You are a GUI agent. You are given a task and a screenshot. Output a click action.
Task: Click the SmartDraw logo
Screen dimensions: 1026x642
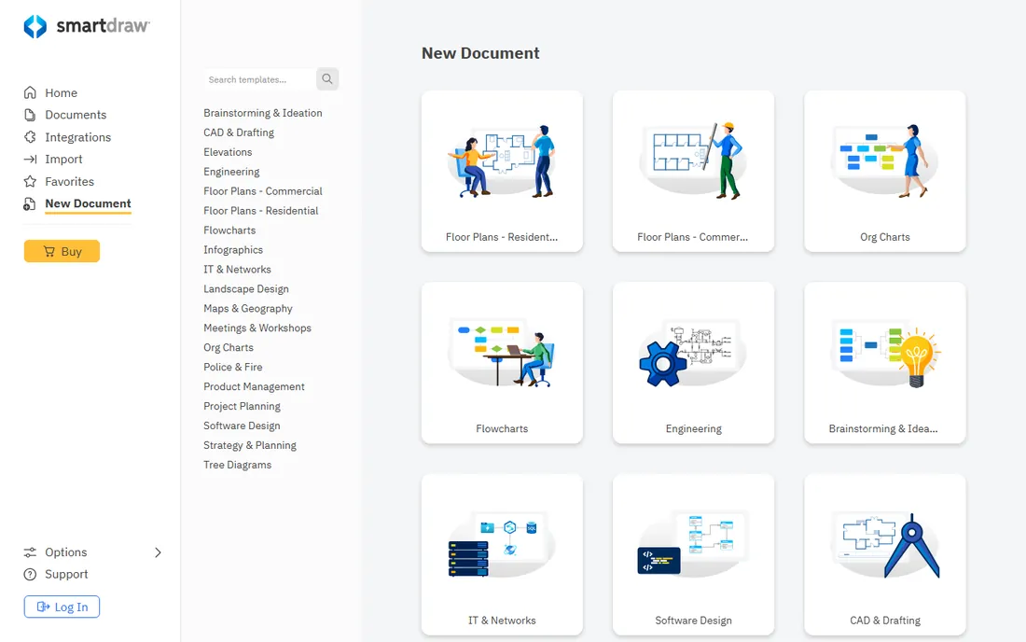pyautogui.click(x=87, y=26)
